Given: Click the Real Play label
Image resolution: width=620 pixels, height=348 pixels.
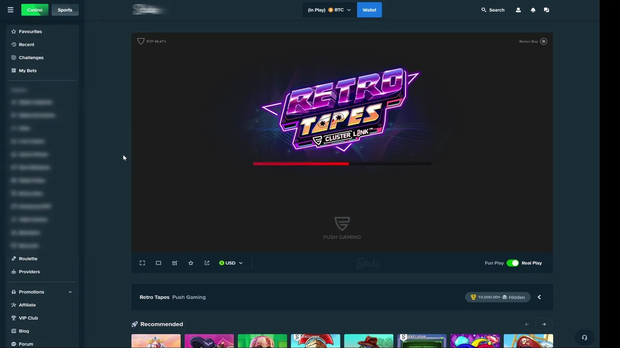Looking at the screenshot, I should (532, 263).
